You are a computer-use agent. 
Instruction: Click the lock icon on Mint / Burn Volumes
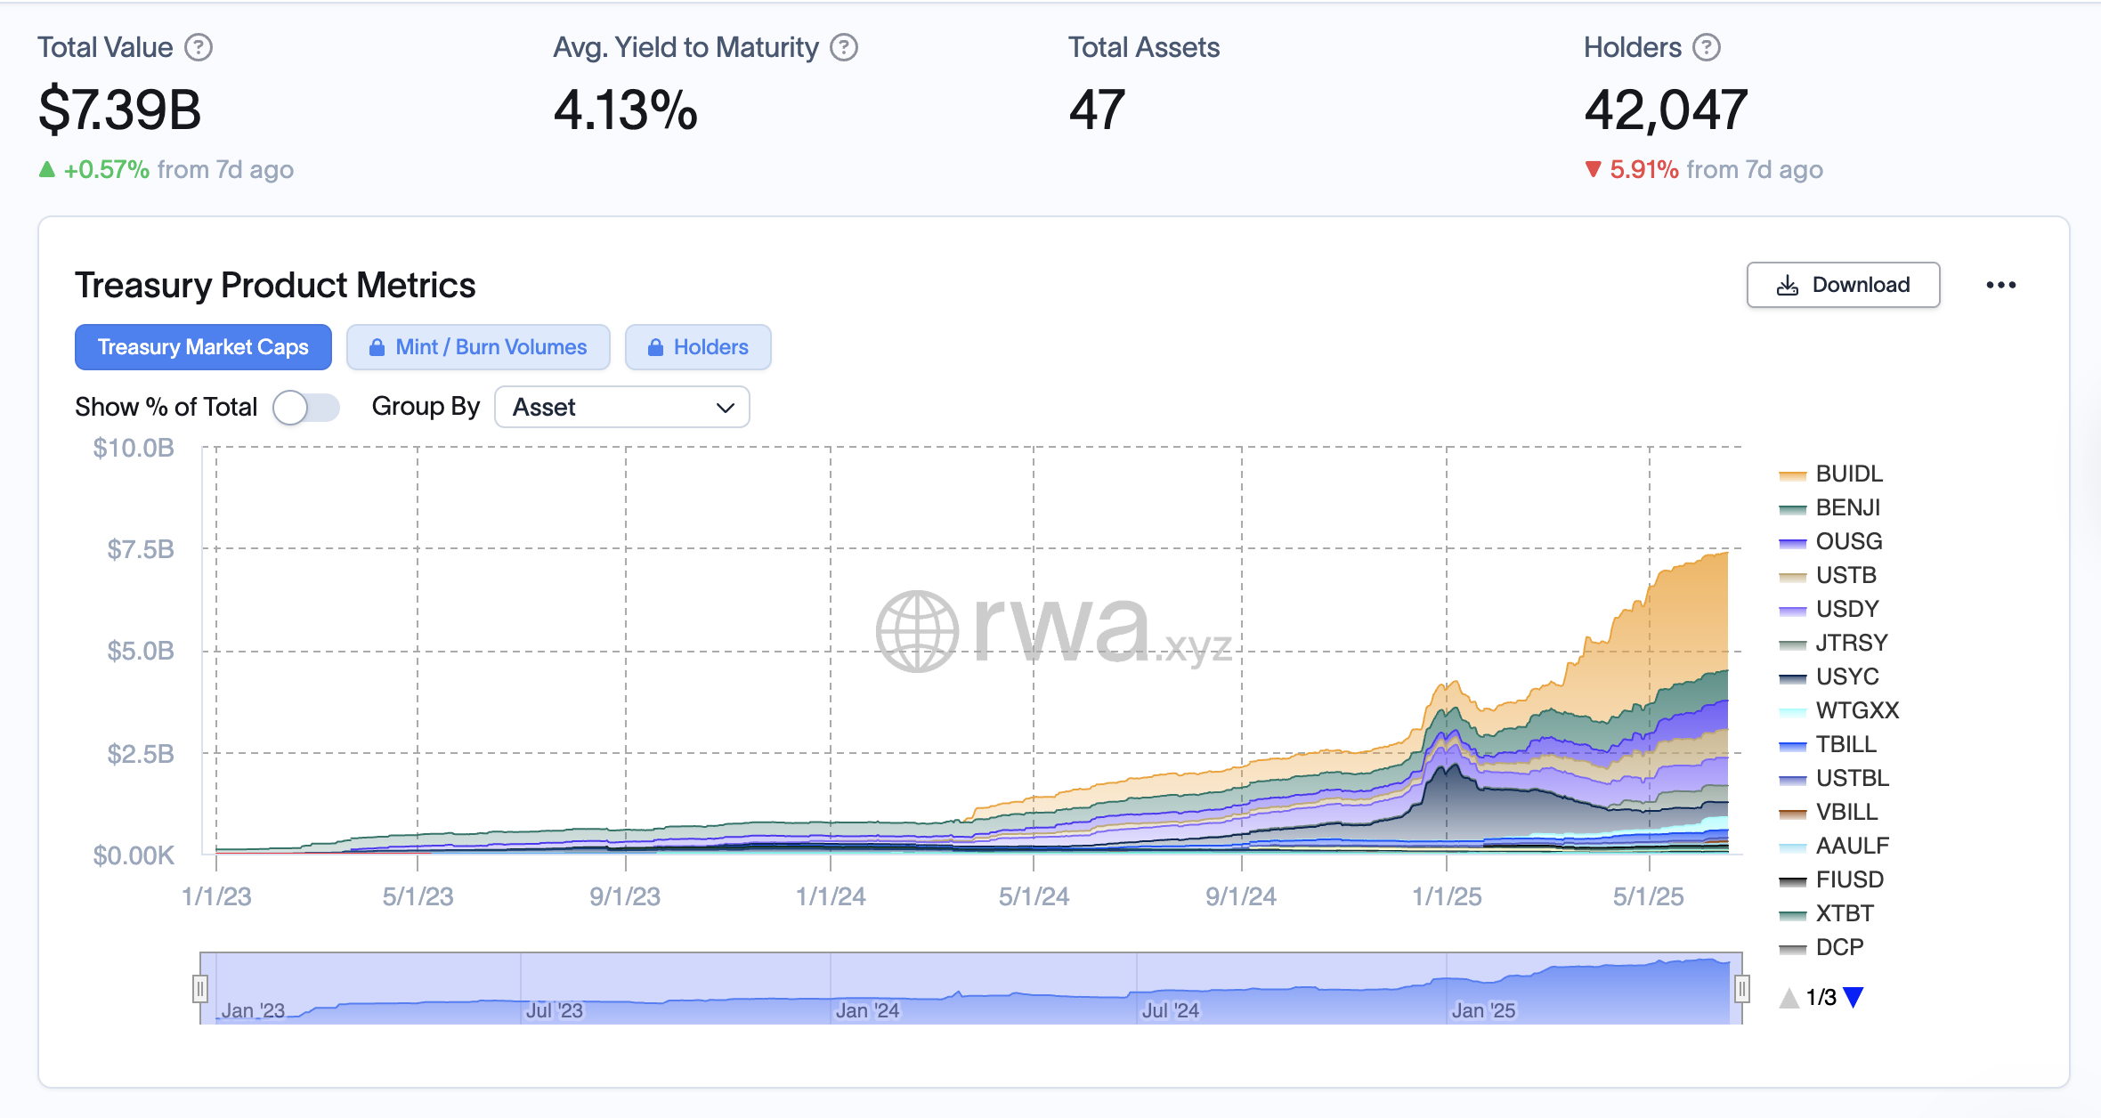379,347
